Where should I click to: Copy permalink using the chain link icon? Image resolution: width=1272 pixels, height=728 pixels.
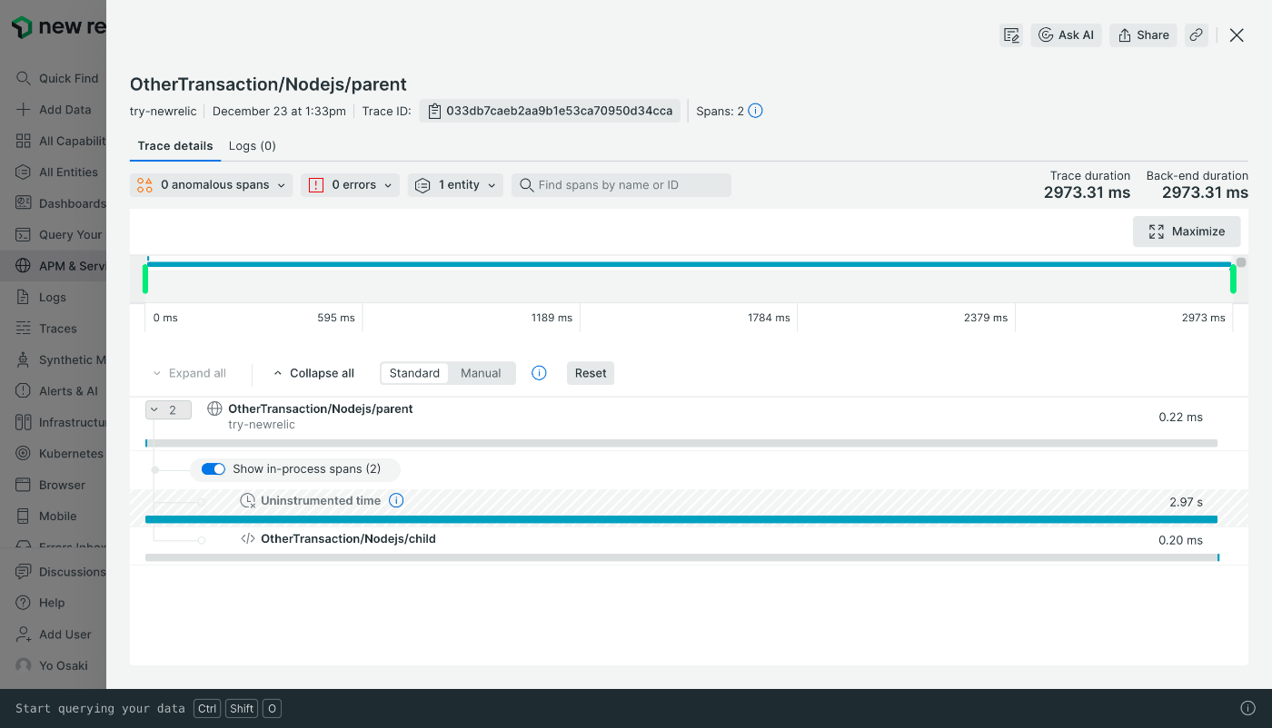click(1197, 35)
